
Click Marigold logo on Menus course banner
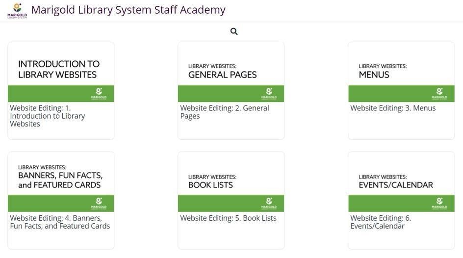tap(440, 94)
